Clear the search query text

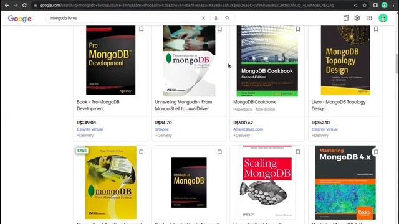point(204,18)
